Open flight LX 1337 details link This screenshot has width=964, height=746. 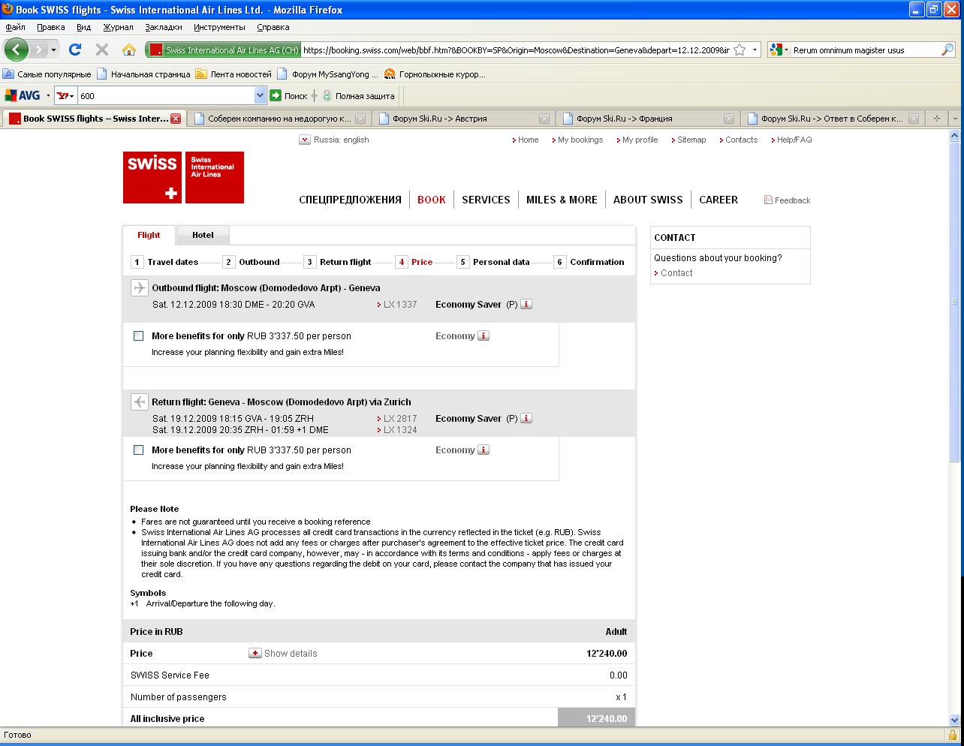[399, 304]
